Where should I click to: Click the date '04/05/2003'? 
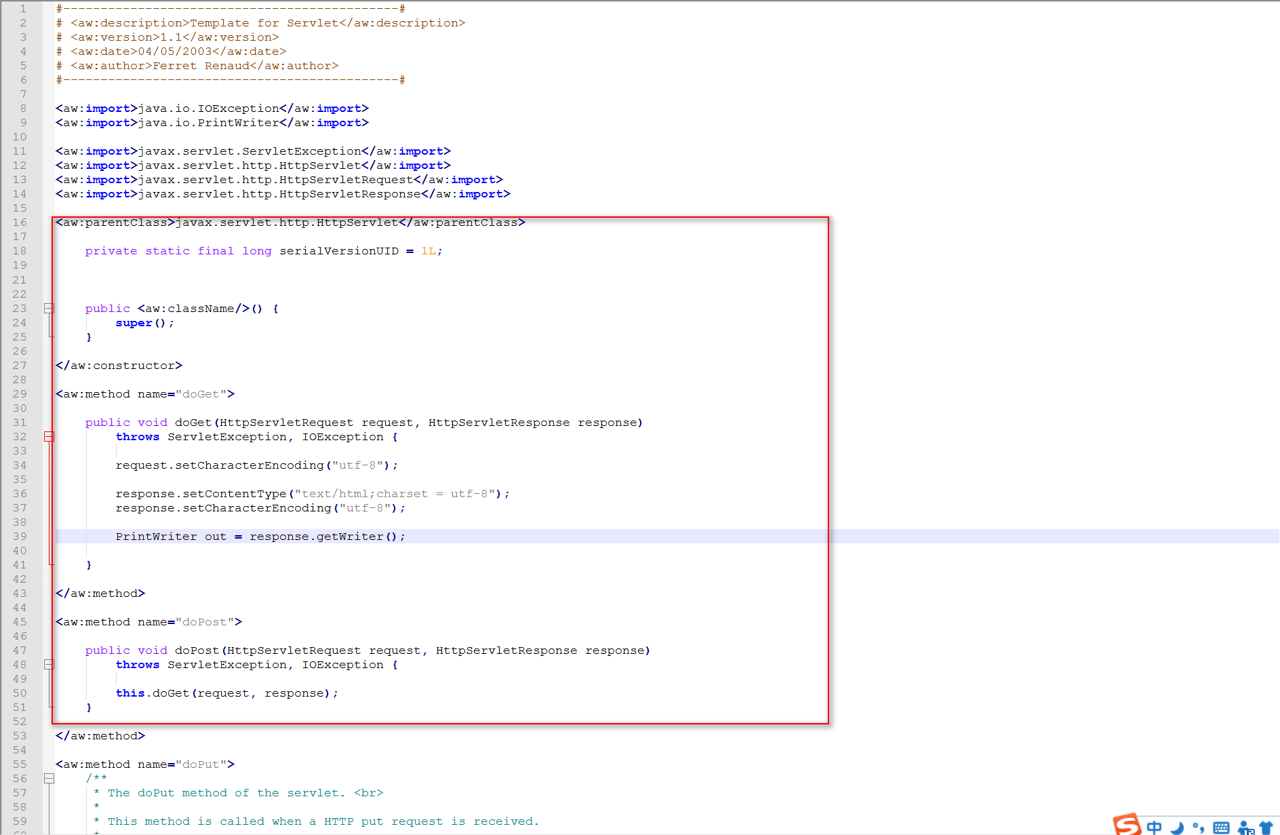pyautogui.click(x=175, y=52)
